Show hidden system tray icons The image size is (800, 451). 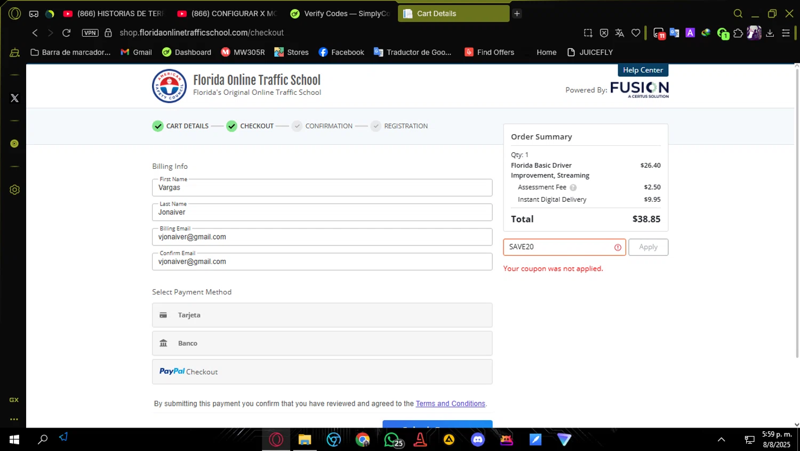pos(721,440)
